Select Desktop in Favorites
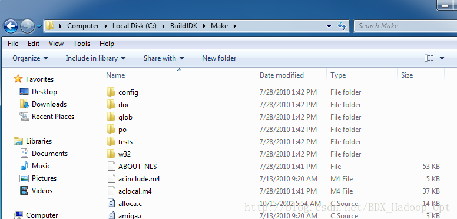 (x=44, y=92)
